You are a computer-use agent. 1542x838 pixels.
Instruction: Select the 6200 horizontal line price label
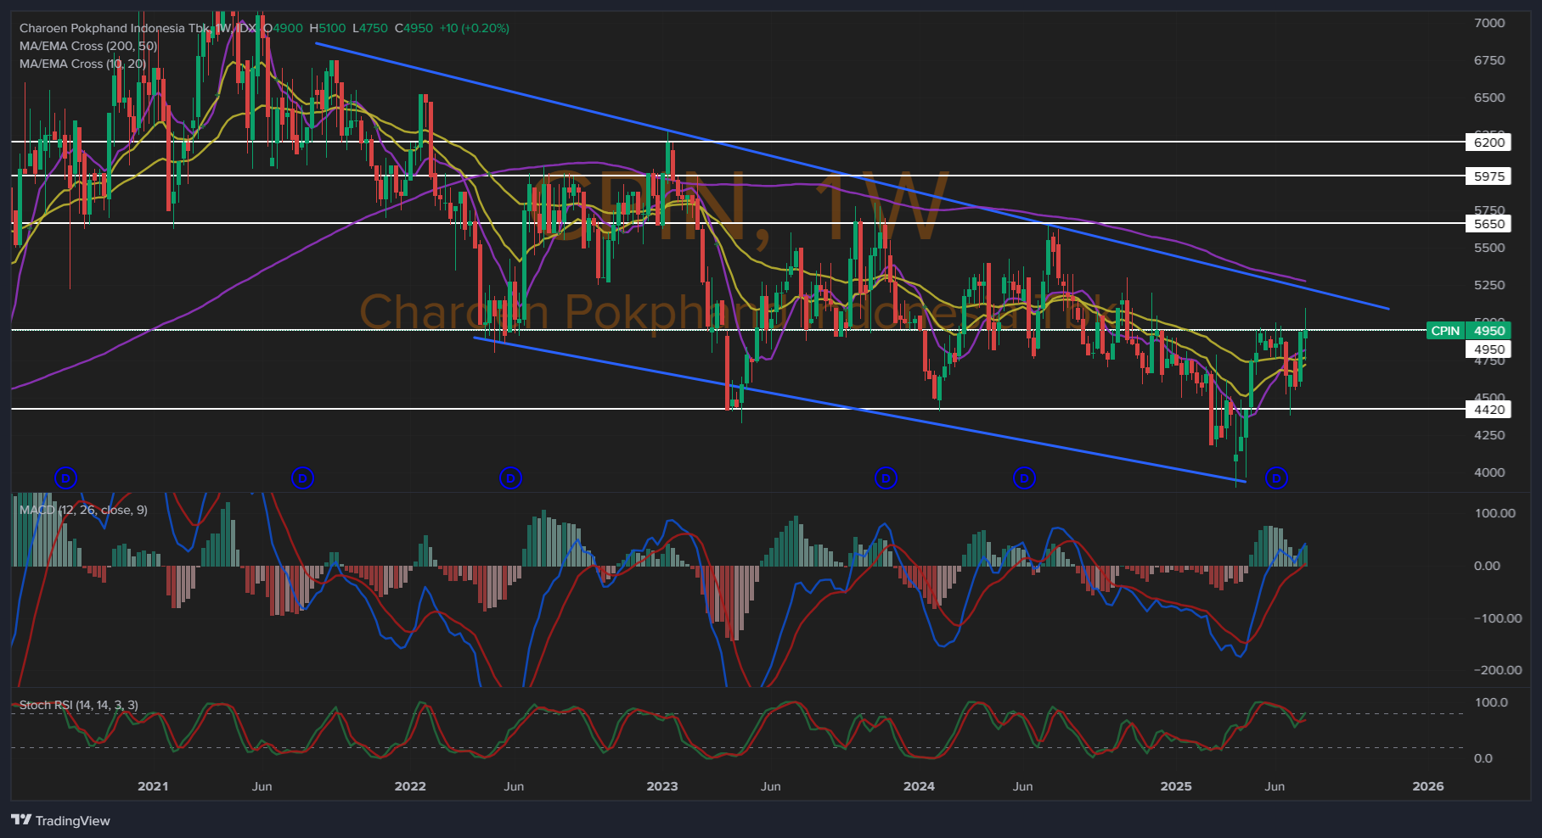point(1489,142)
